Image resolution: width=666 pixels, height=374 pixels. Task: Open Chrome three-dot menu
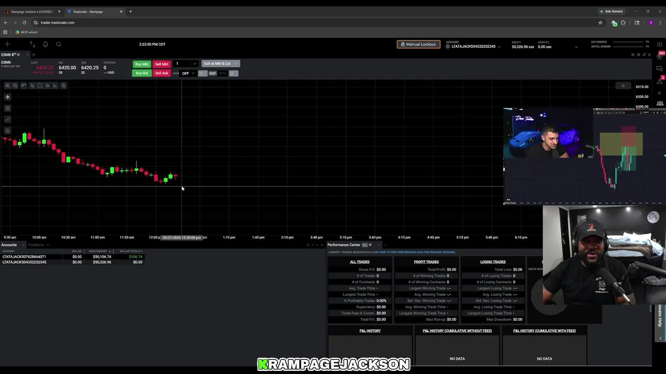[x=661, y=22]
